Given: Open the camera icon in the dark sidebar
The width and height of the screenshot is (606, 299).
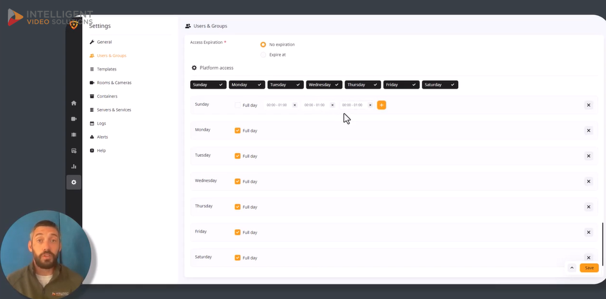Looking at the screenshot, I should pos(74,119).
